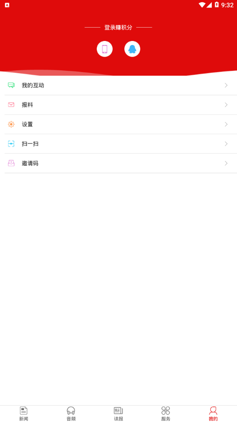237x423 pixels.
Task: Expand 我的互动 with its chevron arrow
Action: click(226, 85)
